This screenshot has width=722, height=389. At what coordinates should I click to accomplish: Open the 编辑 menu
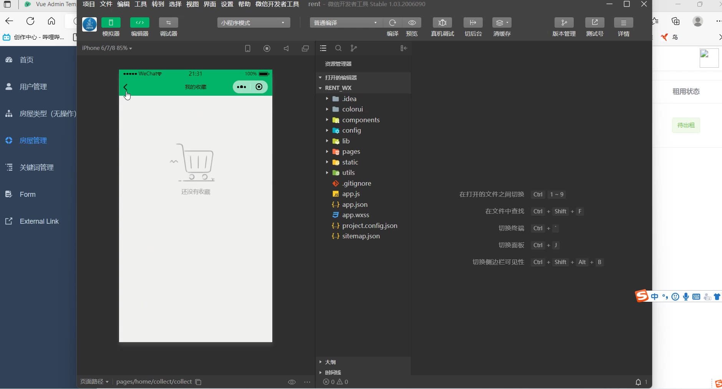pyautogui.click(x=123, y=4)
